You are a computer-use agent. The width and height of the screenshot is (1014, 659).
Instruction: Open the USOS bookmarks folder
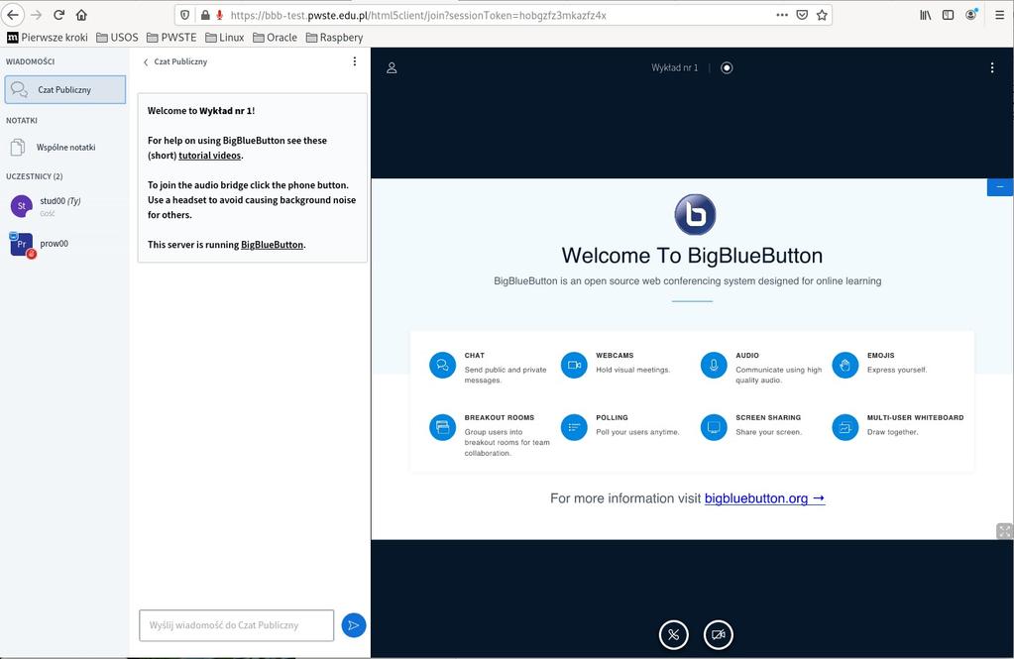pos(117,38)
